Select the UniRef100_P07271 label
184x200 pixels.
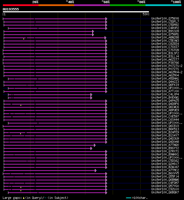tap(165, 69)
